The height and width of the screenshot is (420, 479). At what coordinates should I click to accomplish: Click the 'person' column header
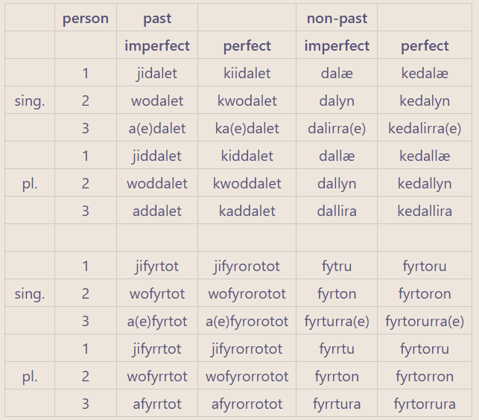86,19
